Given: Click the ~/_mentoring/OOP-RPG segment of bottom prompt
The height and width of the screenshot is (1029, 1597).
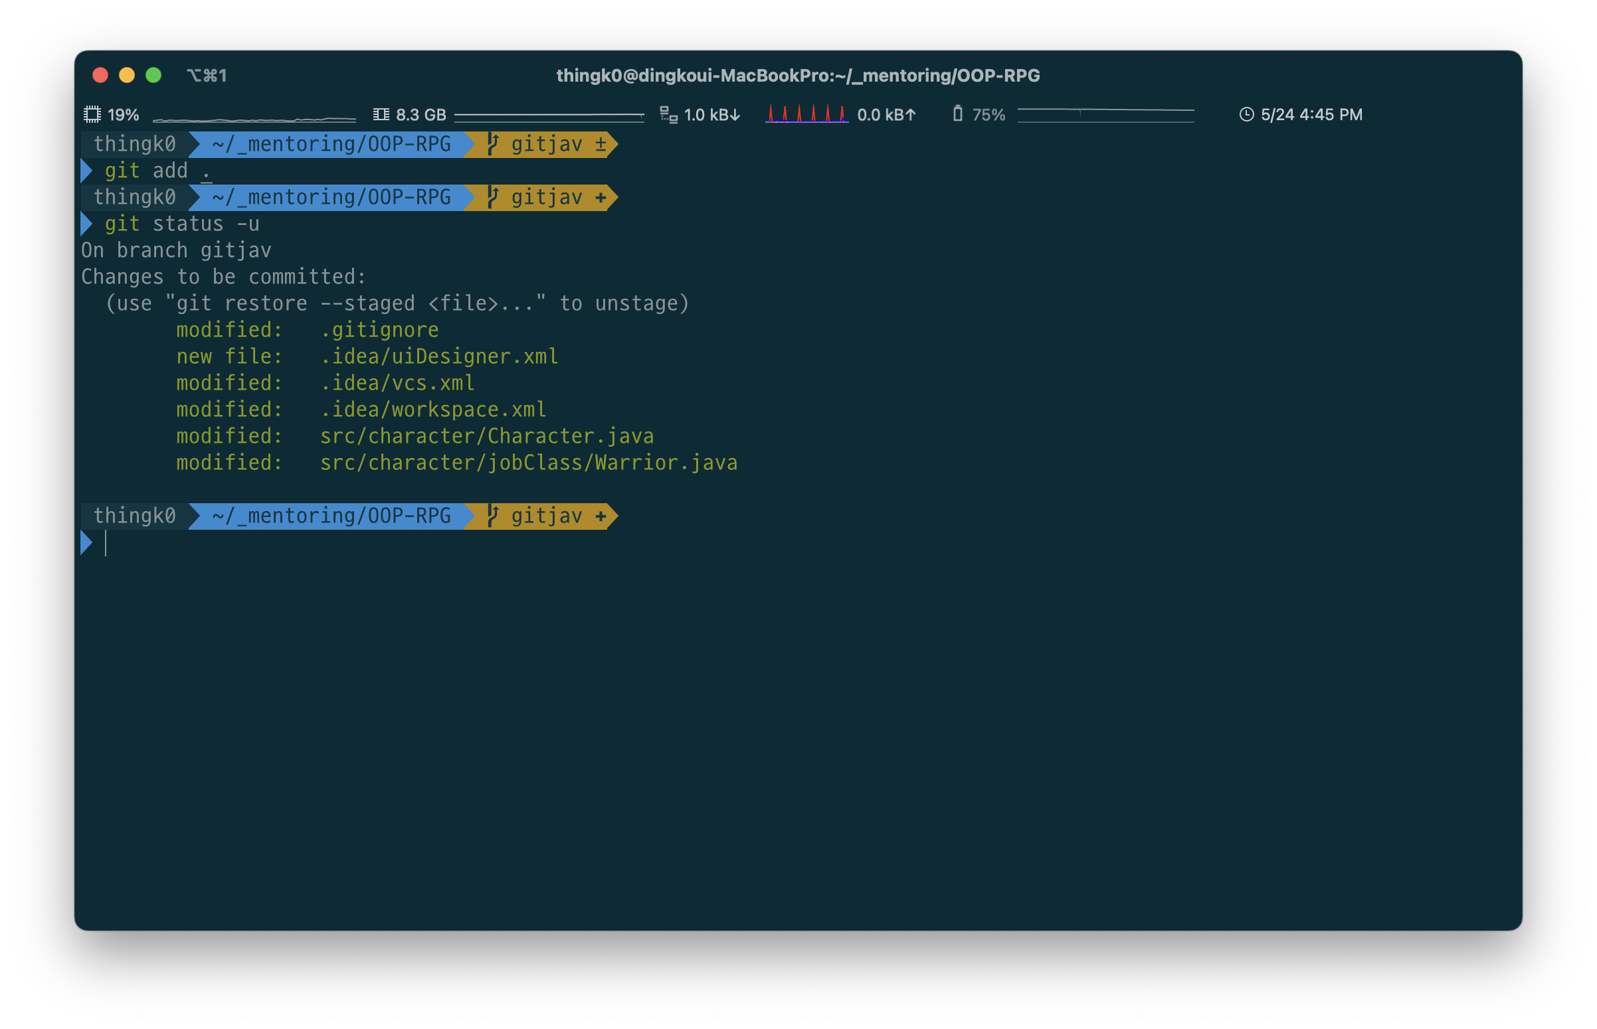Looking at the screenshot, I should click(x=331, y=516).
